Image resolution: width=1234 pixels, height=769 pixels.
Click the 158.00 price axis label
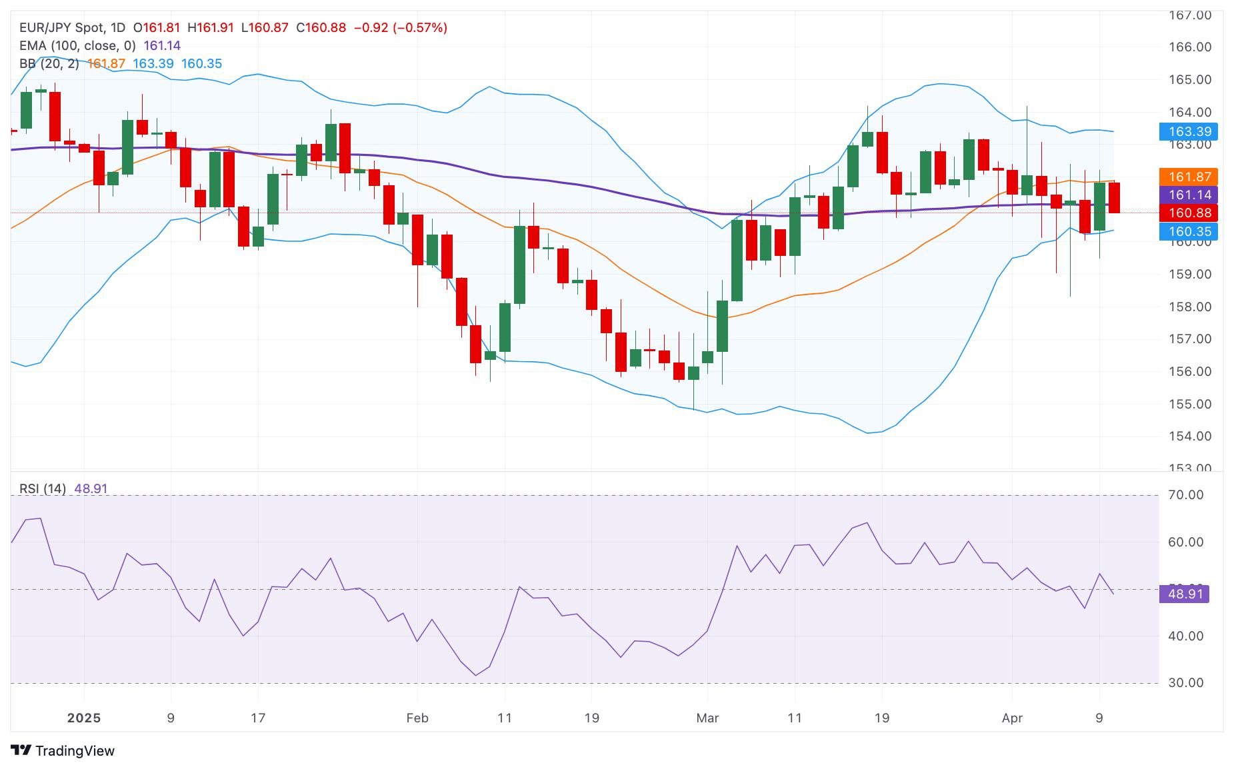(x=1191, y=307)
